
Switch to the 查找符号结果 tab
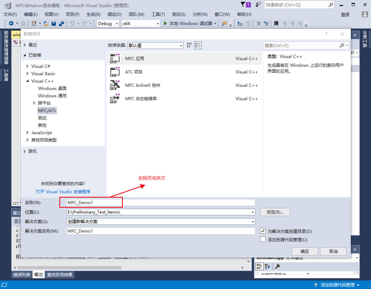60,275
